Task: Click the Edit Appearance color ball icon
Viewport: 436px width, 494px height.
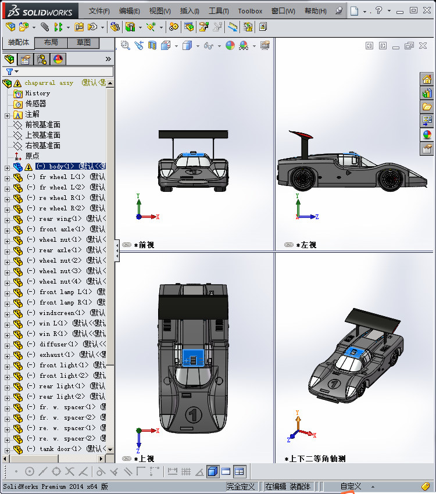Action: point(230,46)
